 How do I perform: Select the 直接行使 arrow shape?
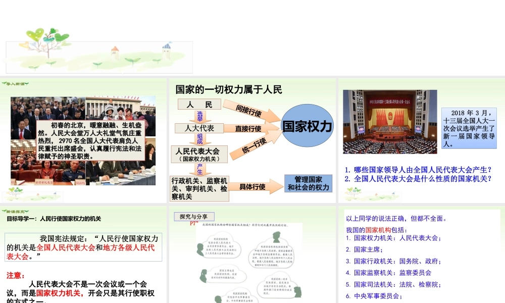[x=251, y=128]
